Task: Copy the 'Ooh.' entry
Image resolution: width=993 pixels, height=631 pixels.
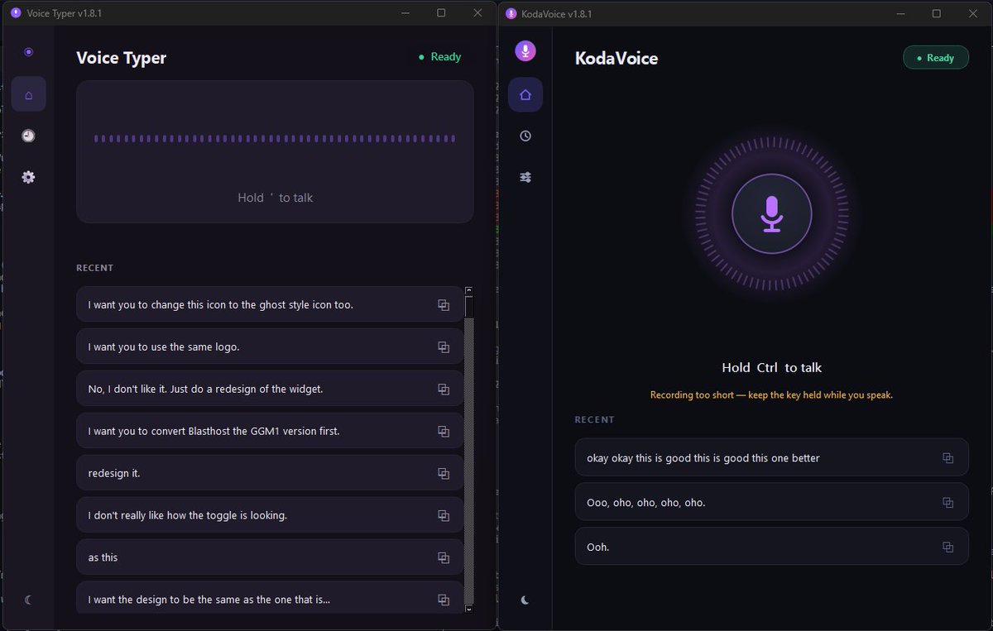Action: [x=948, y=547]
